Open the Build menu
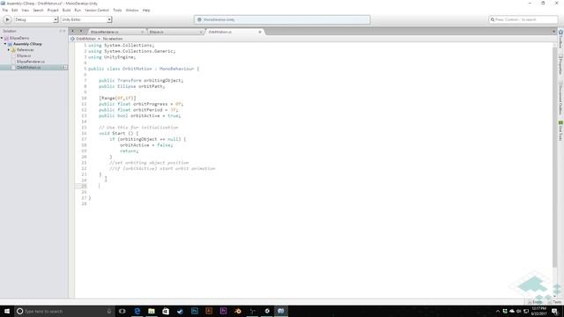This screenshot has width=564, height=317. [67, 10]
